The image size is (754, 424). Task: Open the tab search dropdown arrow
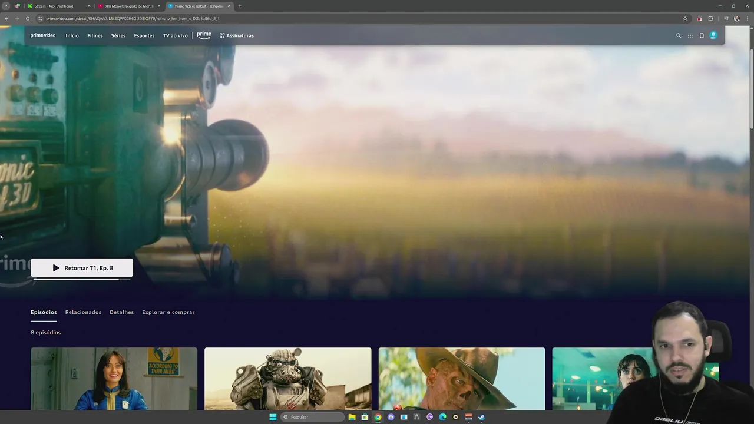6,6
